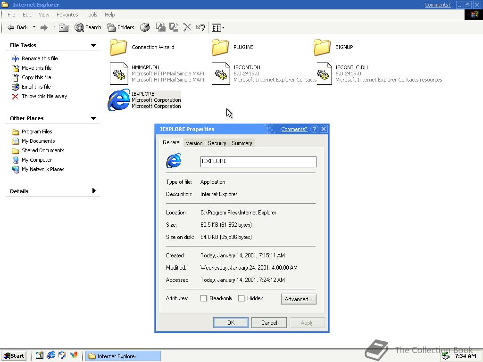Switch to the General tab

(172, 142)
